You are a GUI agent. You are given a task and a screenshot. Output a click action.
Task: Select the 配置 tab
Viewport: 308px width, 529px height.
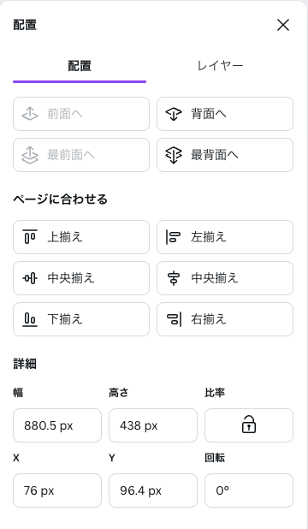tap(80, 66)
